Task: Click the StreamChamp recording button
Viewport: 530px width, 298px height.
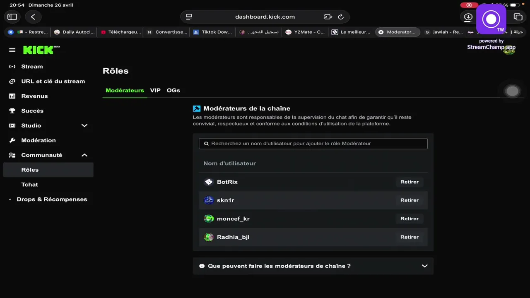Action: click(491, 19)
